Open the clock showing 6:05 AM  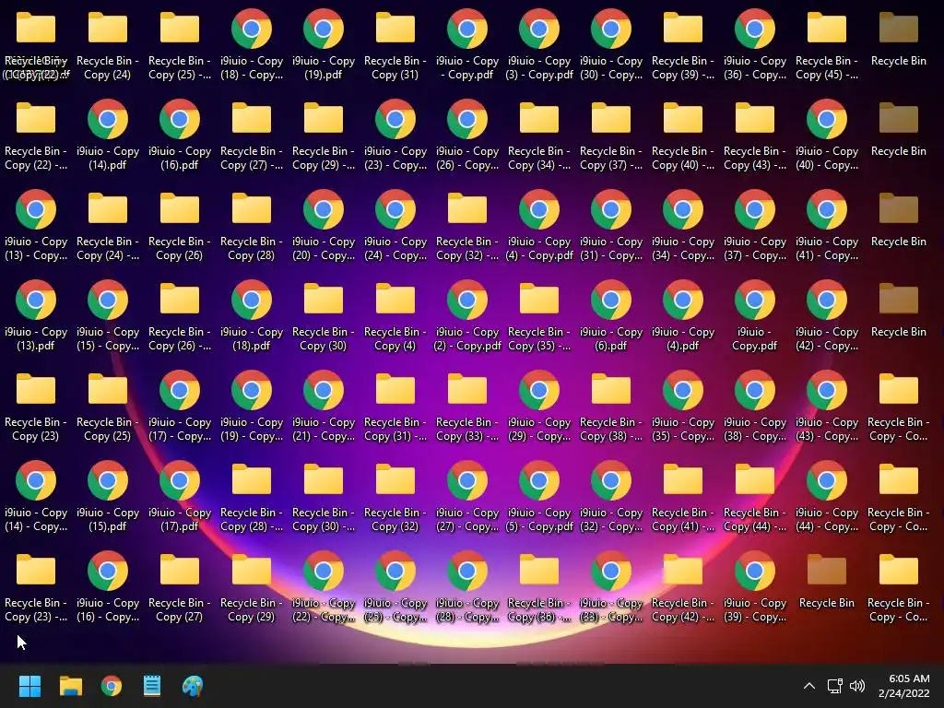tap(903, 686)
